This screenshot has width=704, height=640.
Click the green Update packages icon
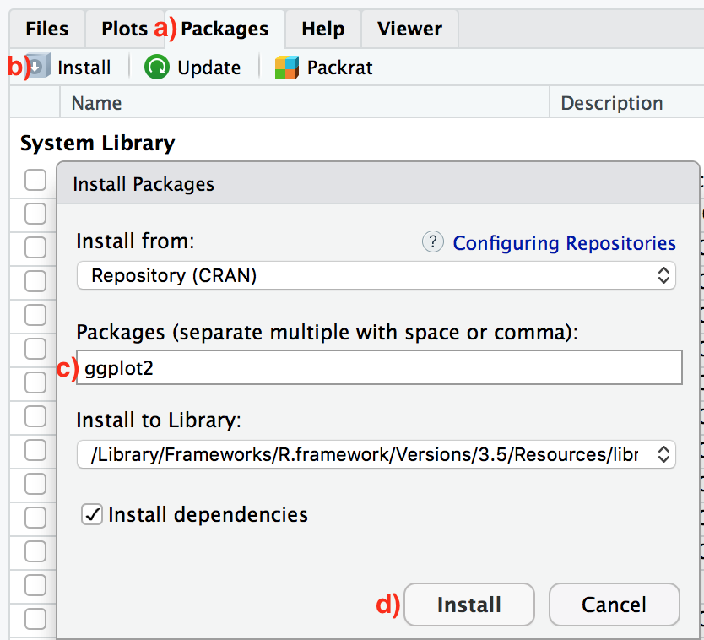coord(156,68)
